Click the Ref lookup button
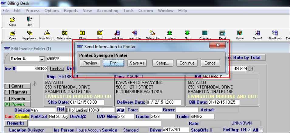 pyautogui.click(x=60, y=109)
